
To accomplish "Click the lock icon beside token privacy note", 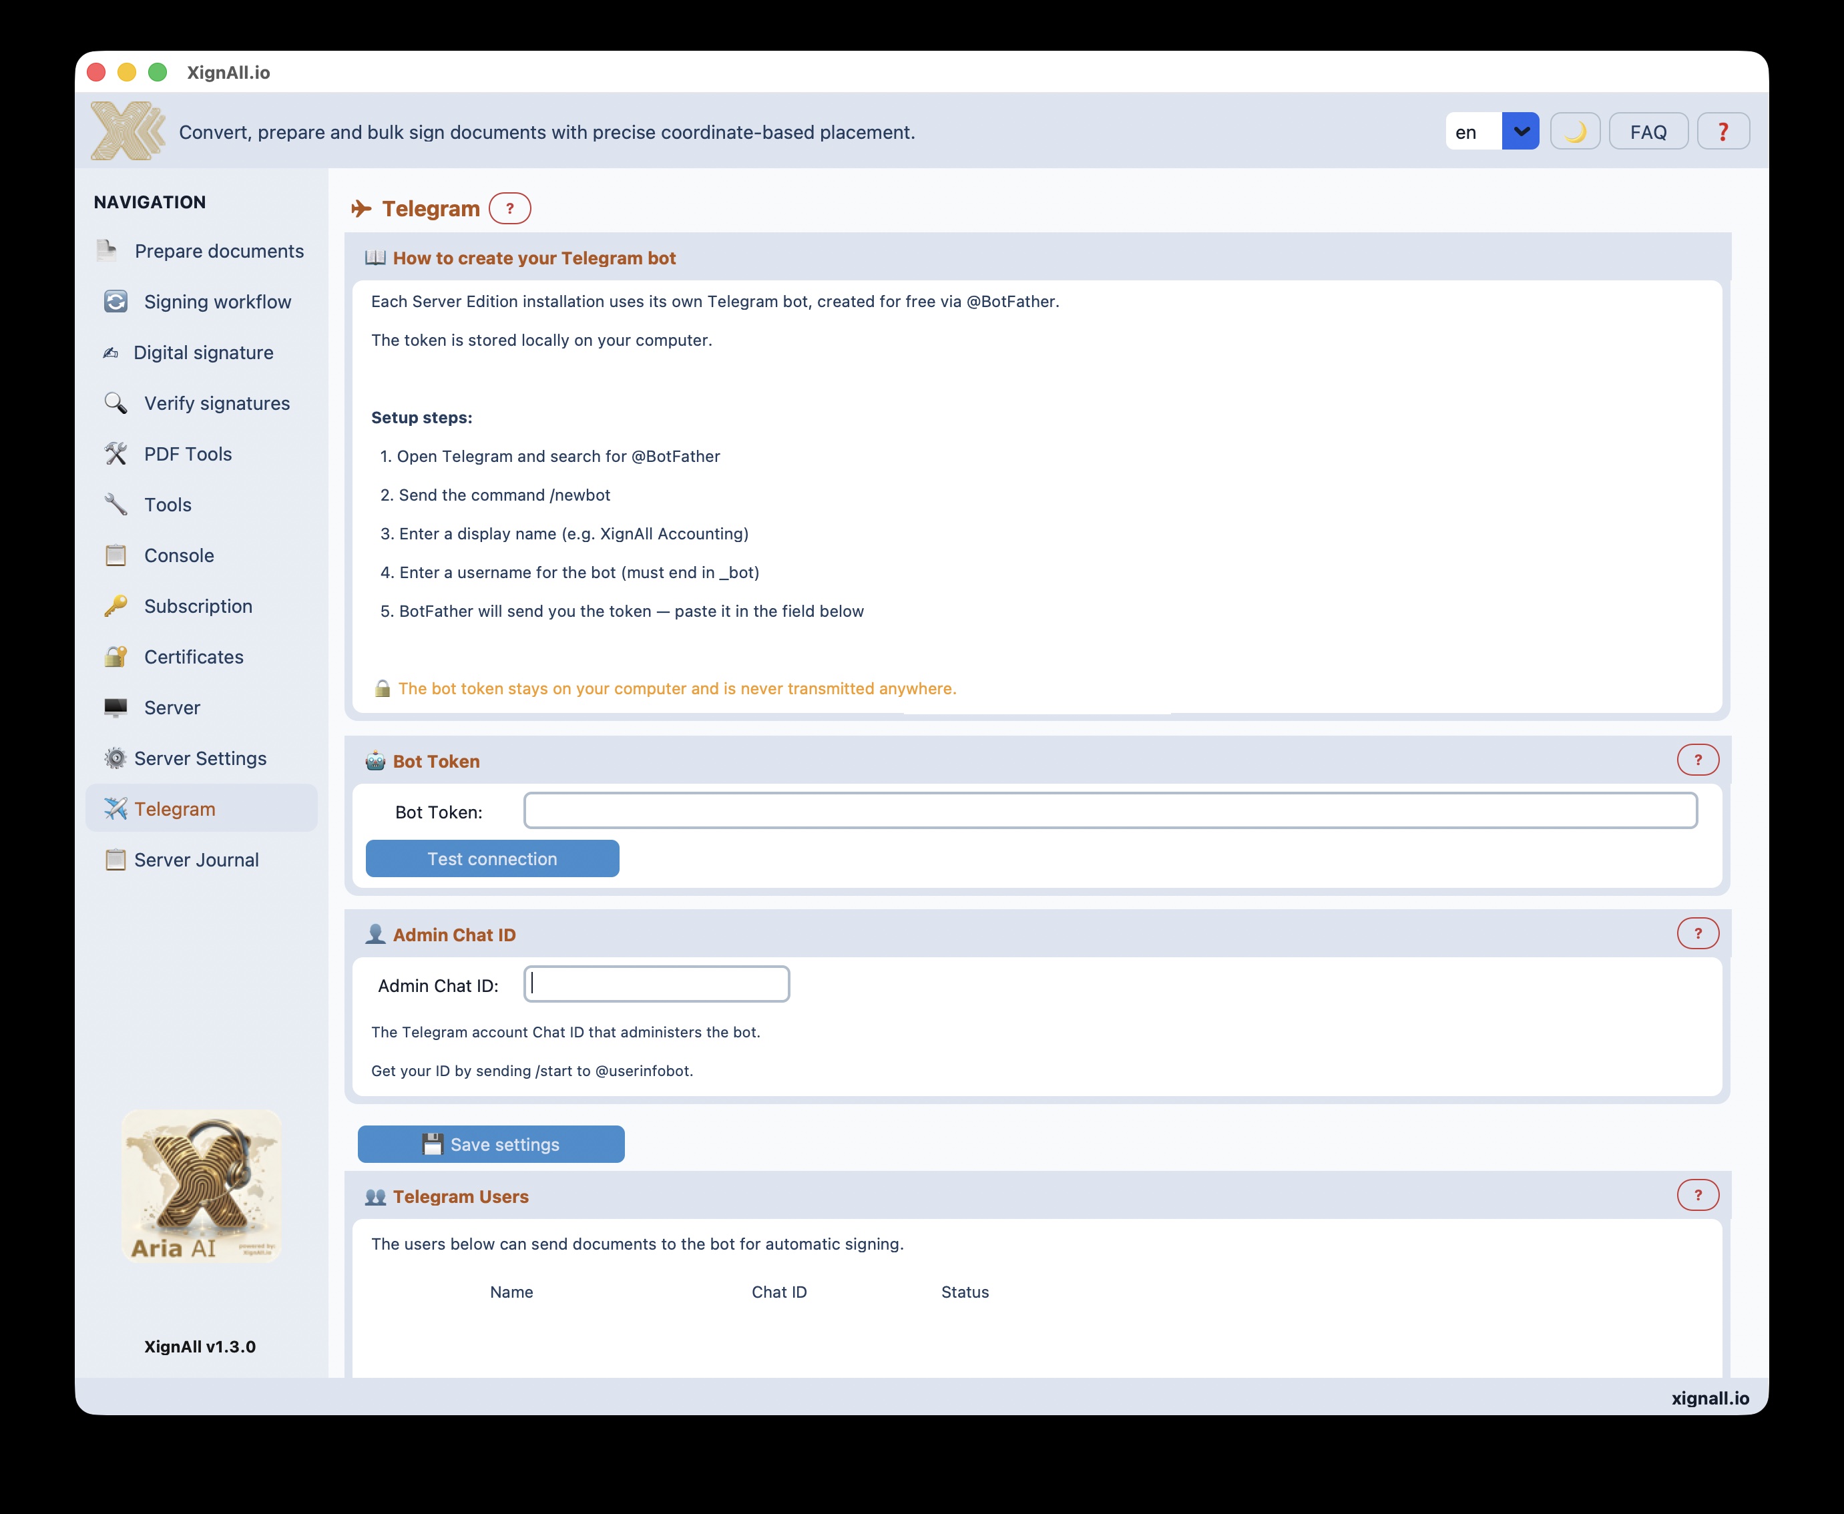I will tap(382, 688).
